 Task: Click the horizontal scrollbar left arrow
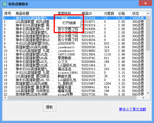pos(5,98)
